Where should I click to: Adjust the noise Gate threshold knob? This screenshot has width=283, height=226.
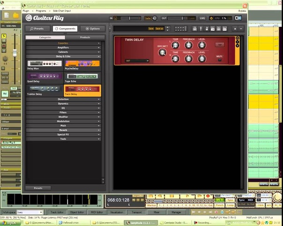(x=155, y=18)
